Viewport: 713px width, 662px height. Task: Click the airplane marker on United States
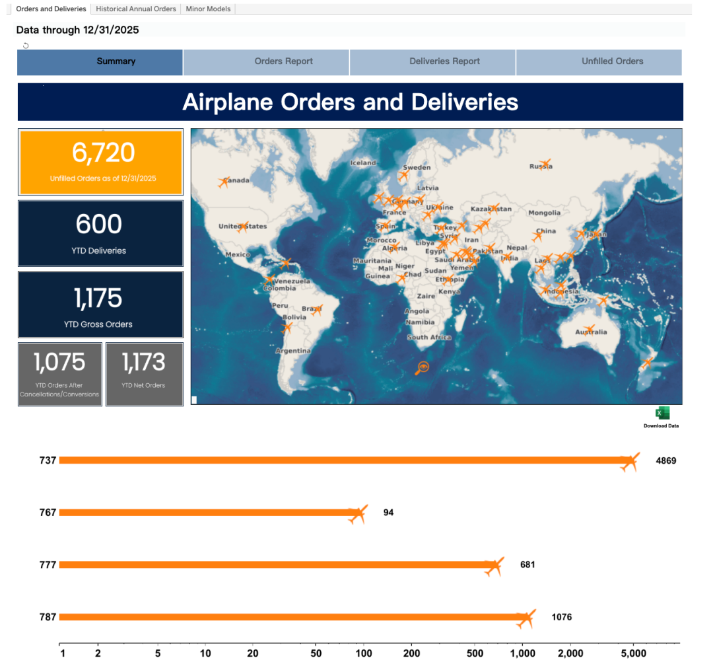point(242,227)
